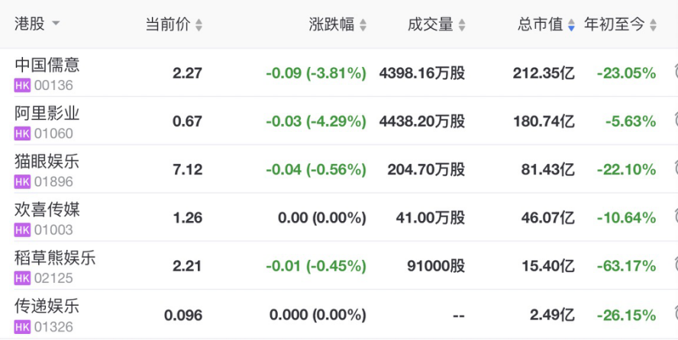Click 中国儒意 price 2.27 cell
This screenshot has height=340, width=678.
point(187,74)
